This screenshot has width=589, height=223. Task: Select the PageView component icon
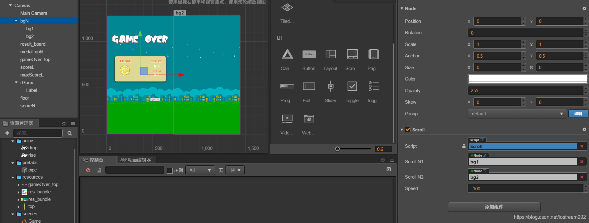click(x=374, y=54)
